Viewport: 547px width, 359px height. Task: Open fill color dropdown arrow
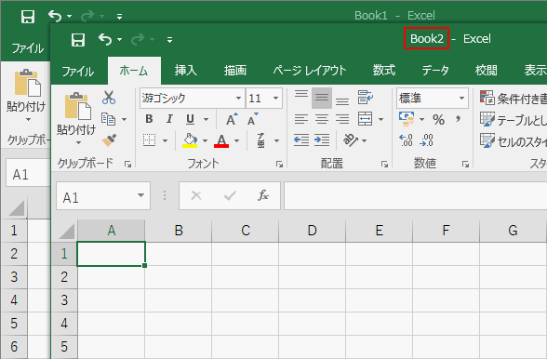[x=205, y=140]
